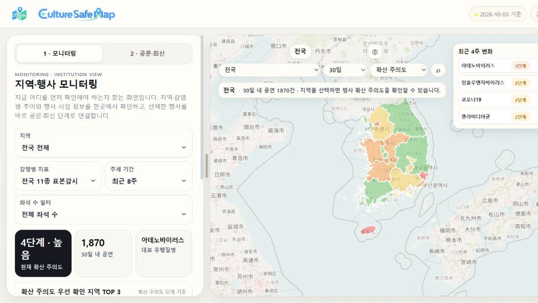Click the 전국 pill button on map
538x303 pixels.
tap(300, 52)
